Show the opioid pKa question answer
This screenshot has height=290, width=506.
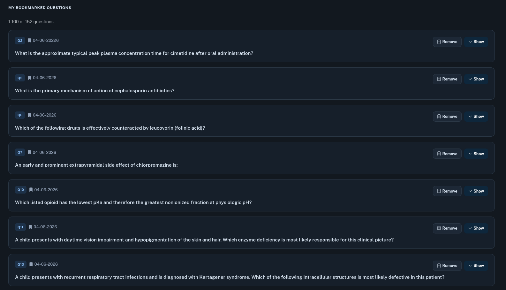point(476,191)
